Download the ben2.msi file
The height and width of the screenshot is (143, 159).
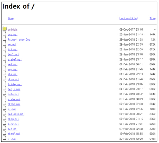13,124
